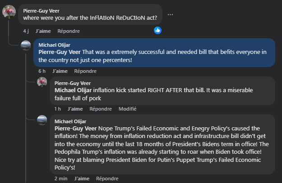
Task: Open Michael Olijar's profile from highlighted reply name
Action: (54, 45)
